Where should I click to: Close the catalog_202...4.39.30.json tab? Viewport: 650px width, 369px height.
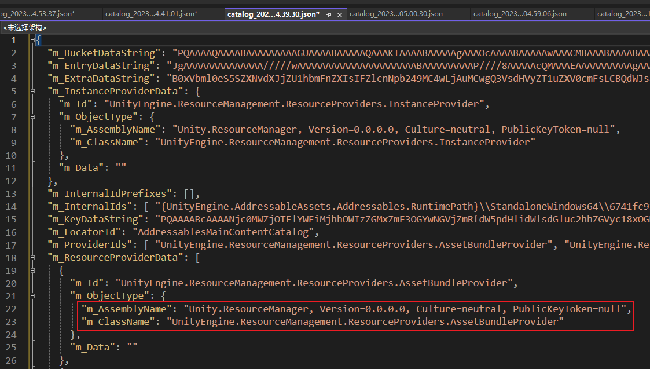[x=340, y=14]
